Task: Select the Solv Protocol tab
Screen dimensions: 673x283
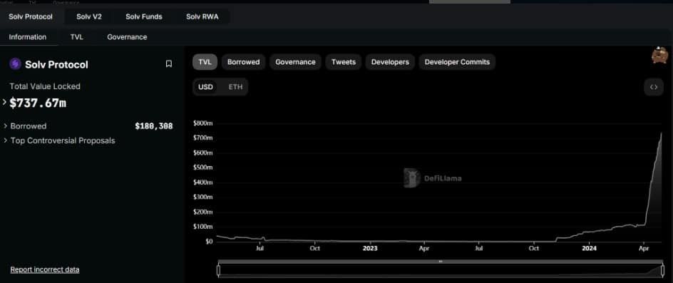Action: tap(31, 16)
